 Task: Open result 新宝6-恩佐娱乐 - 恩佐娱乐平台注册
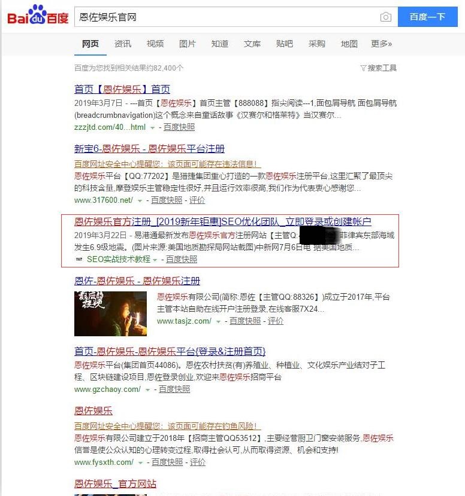click(150, 148)
